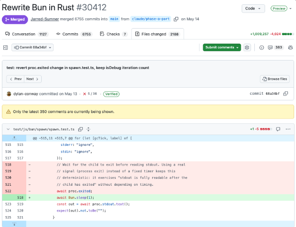Image resolution: width=296 pixels, height=227 pixels.
Task: Copy file path spawn.test.ts icon
Action: [x=81, y=129]
